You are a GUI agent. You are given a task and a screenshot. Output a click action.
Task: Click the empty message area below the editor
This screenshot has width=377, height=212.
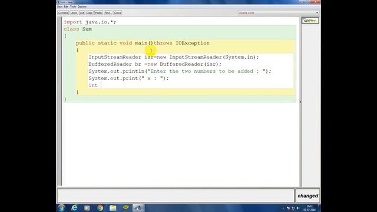(x=176, y=196)
